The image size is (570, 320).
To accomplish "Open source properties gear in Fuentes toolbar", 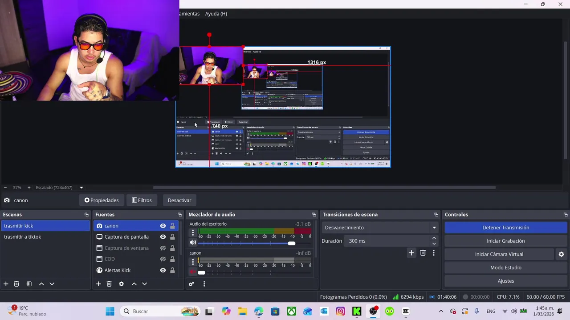I will (121, 284).
